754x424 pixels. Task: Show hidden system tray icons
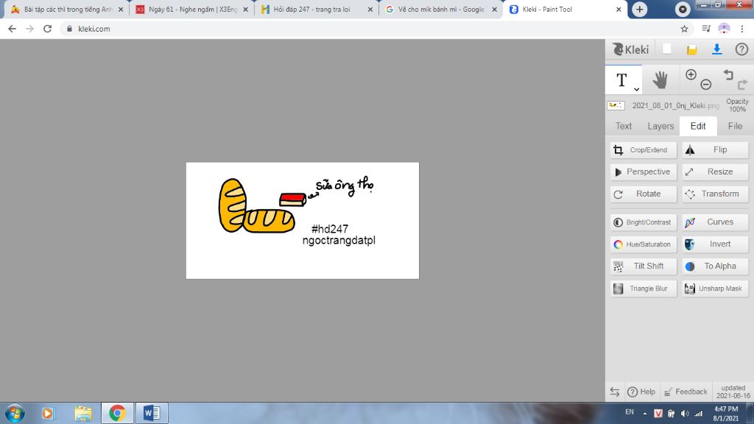[x=645, y=414]
